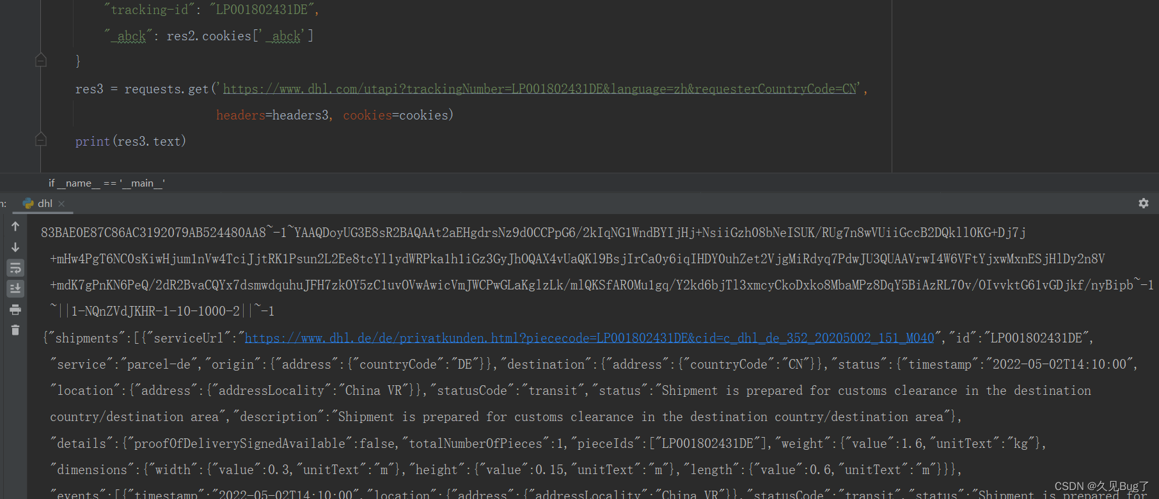Viewport: 1159px width, 499px height.
Task: Click "service":"parcel-de" in console output
Action: [124, 364]
